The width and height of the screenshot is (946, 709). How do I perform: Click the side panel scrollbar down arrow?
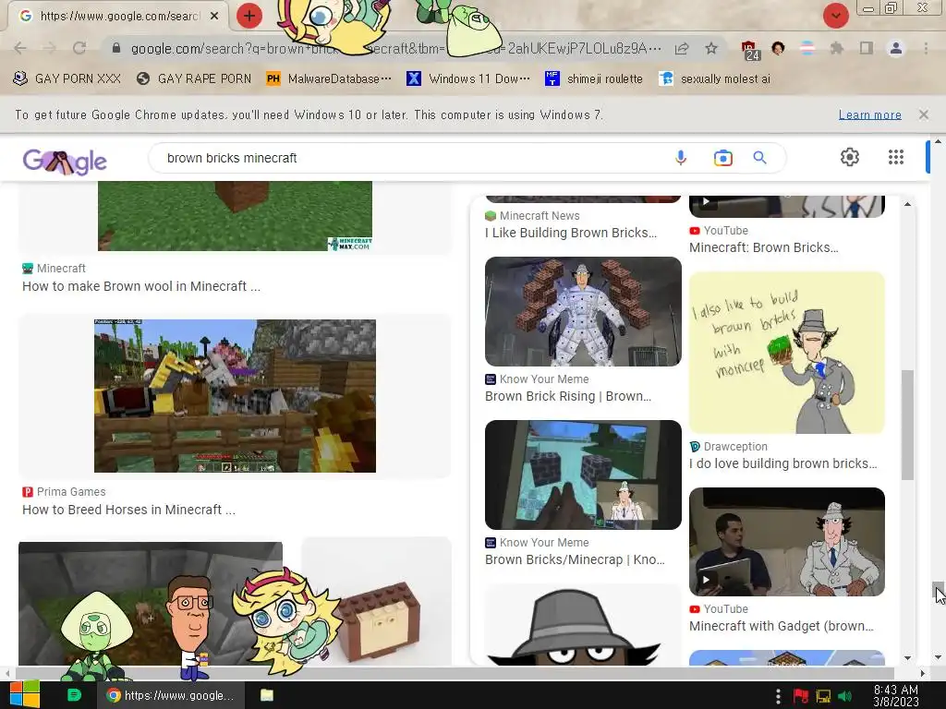907,657
